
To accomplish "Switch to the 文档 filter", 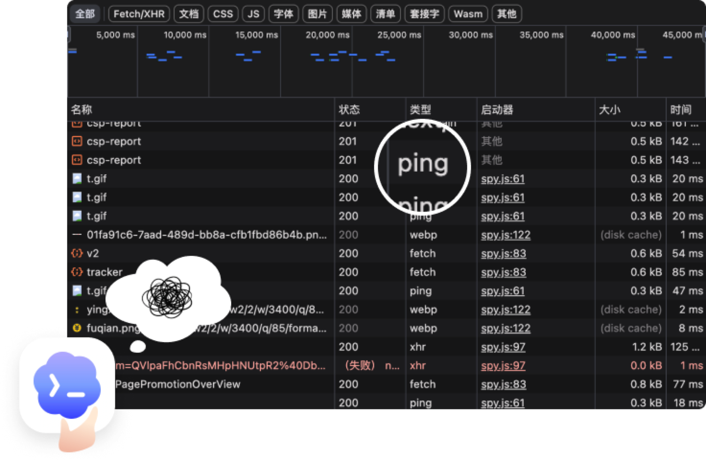I will click(x=189, y=14).
